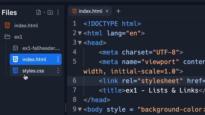Screen dimensions: 205x115
Task: Open a new editor tab with plus
Action: click(118, 11)
